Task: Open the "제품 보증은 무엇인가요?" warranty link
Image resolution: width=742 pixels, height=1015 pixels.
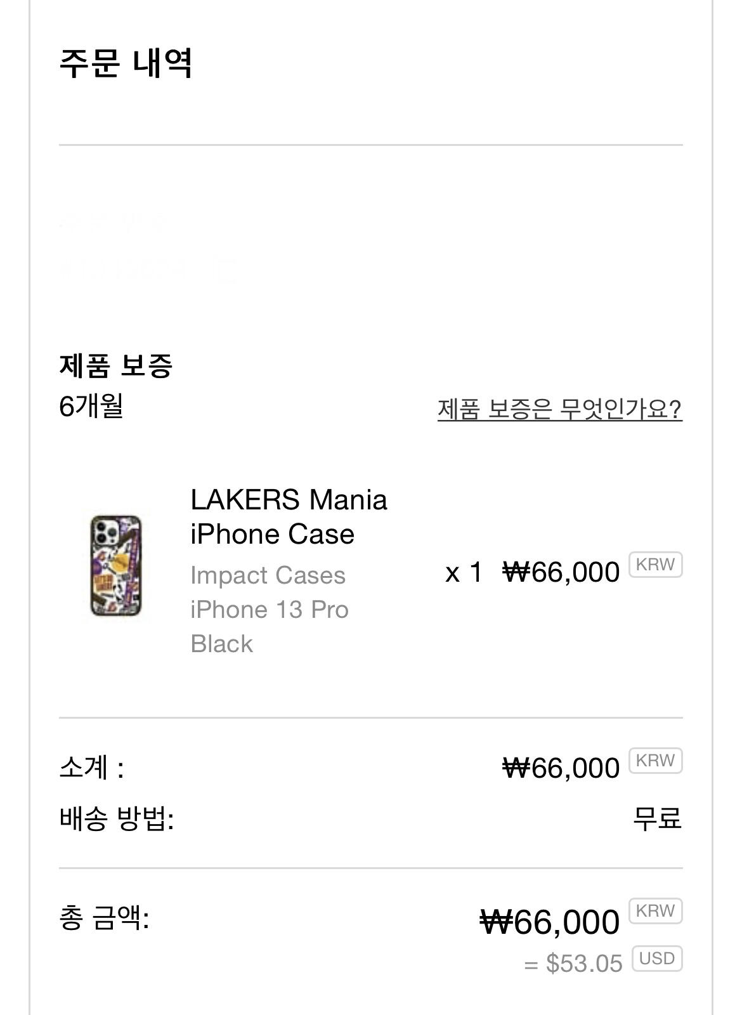Action: 559,409
